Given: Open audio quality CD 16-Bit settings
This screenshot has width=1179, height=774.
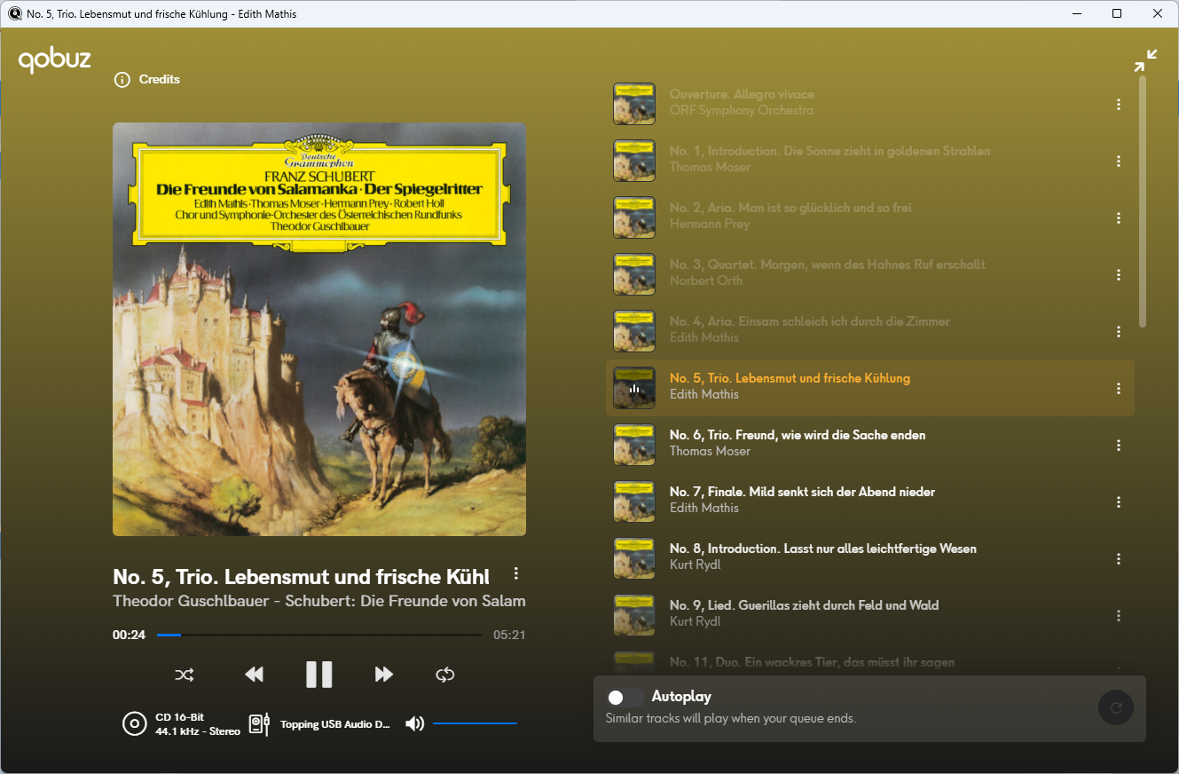Looking at the screenshot, I should tap(182, 724).
